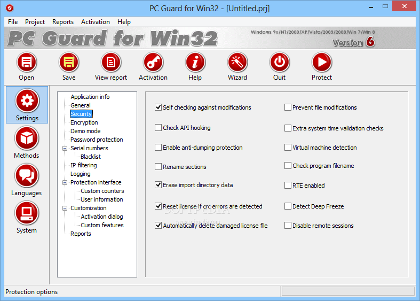Toggle Reset license if crc errors detected
The image size is (420, 301).
(158, 206)
